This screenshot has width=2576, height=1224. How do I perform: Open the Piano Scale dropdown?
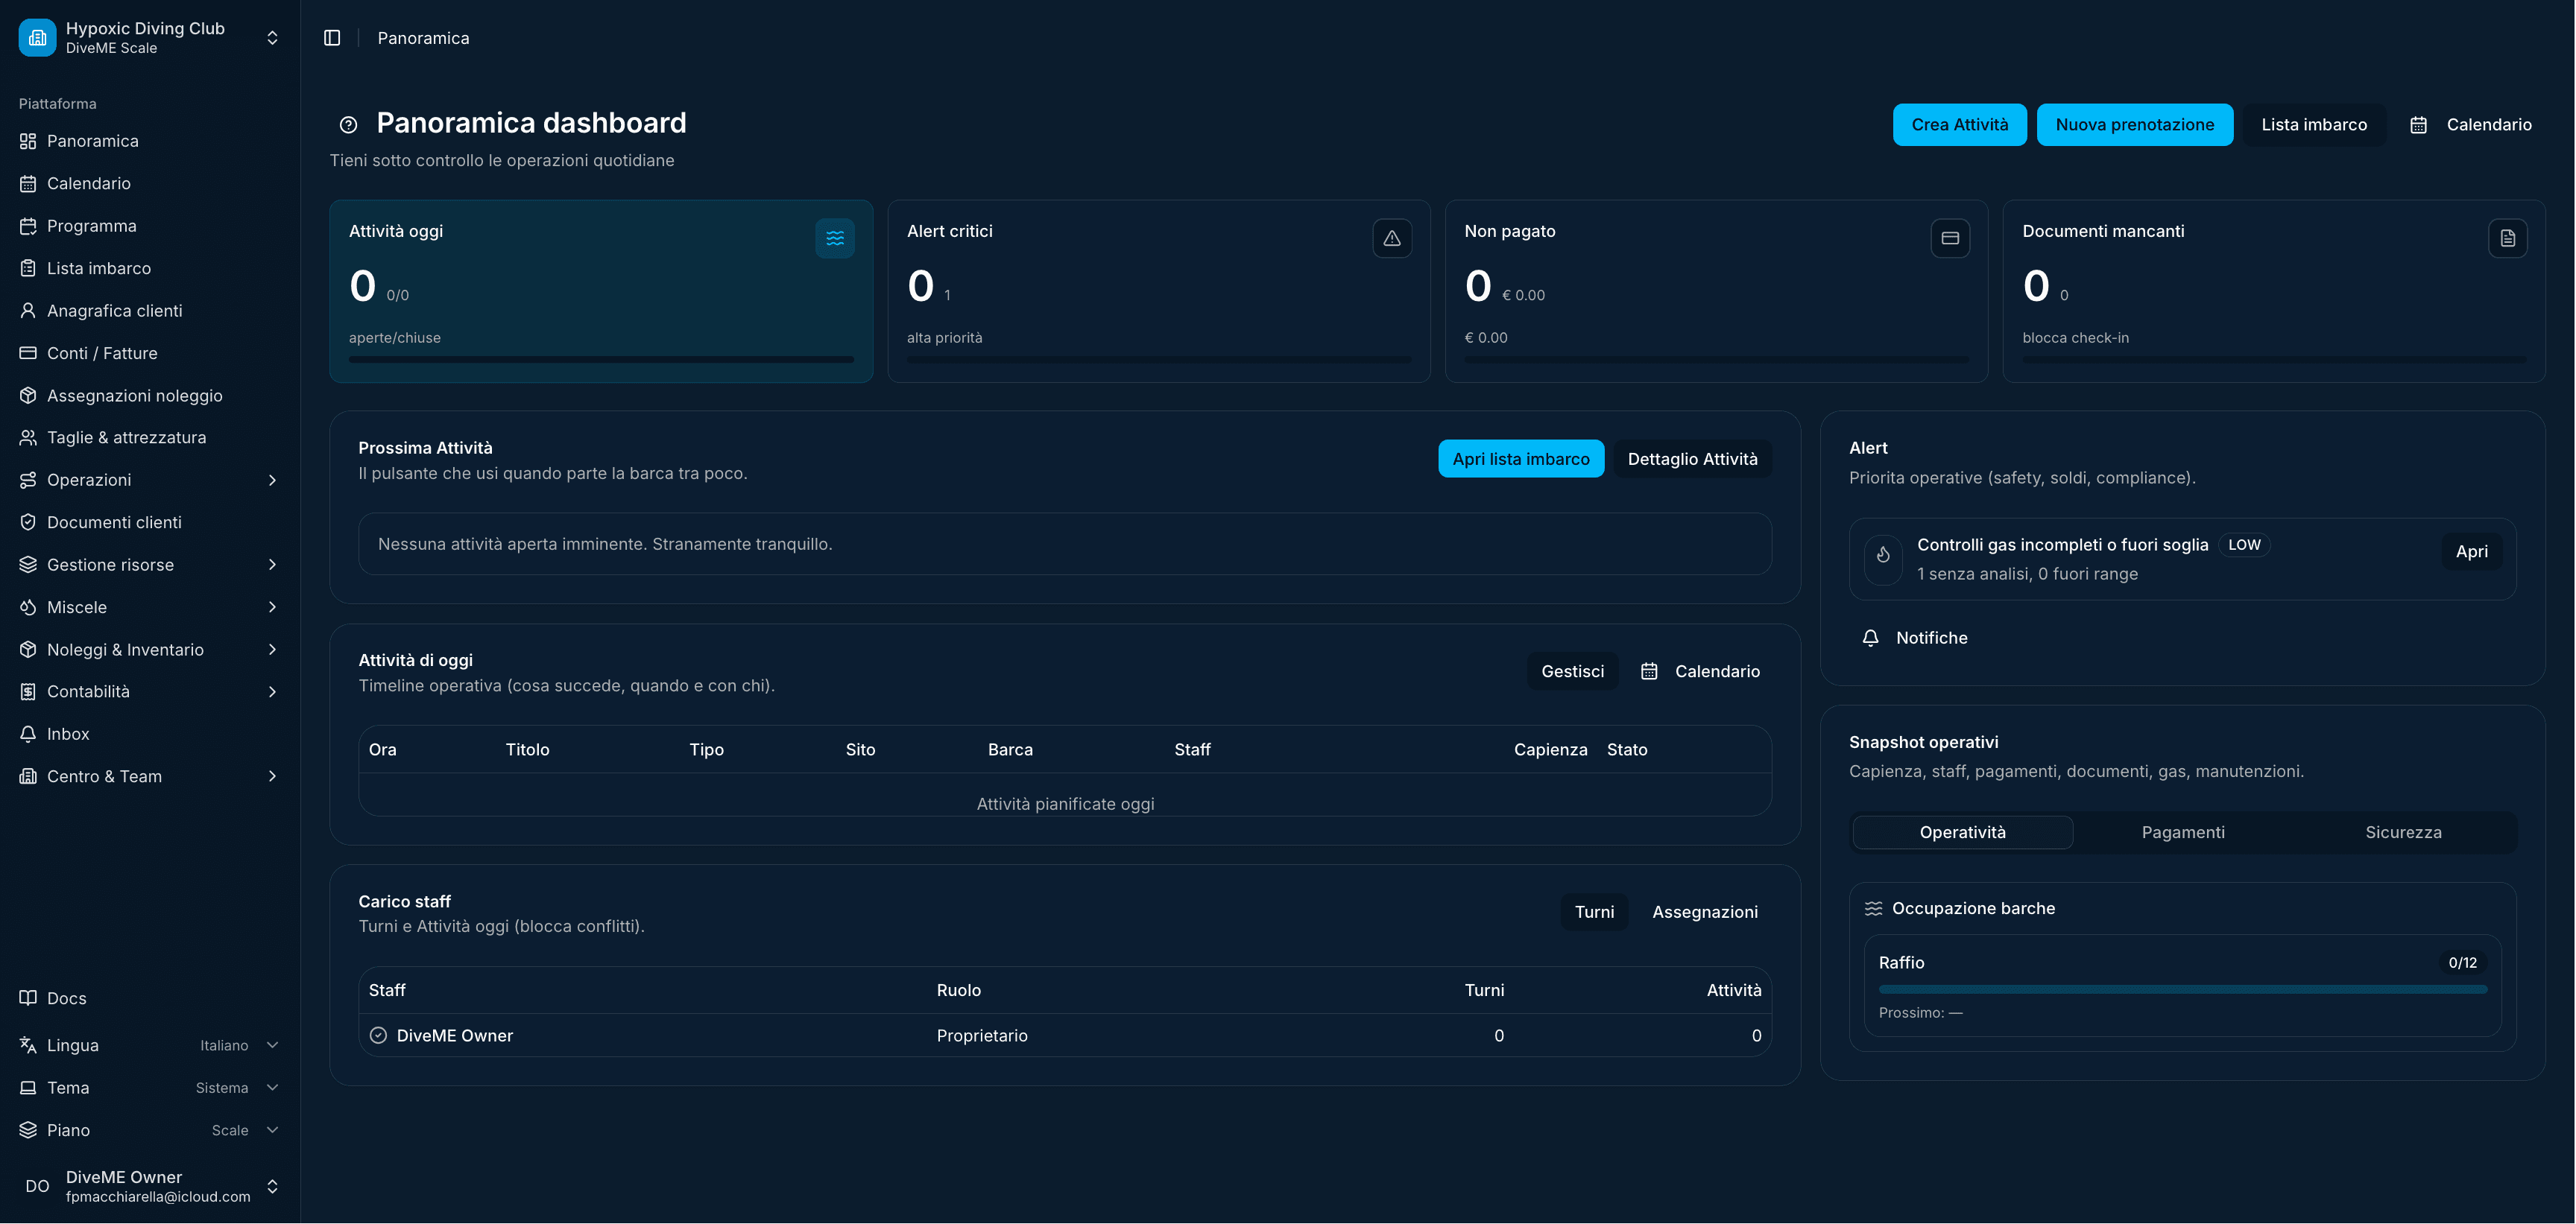click(x=149, y=1131)
